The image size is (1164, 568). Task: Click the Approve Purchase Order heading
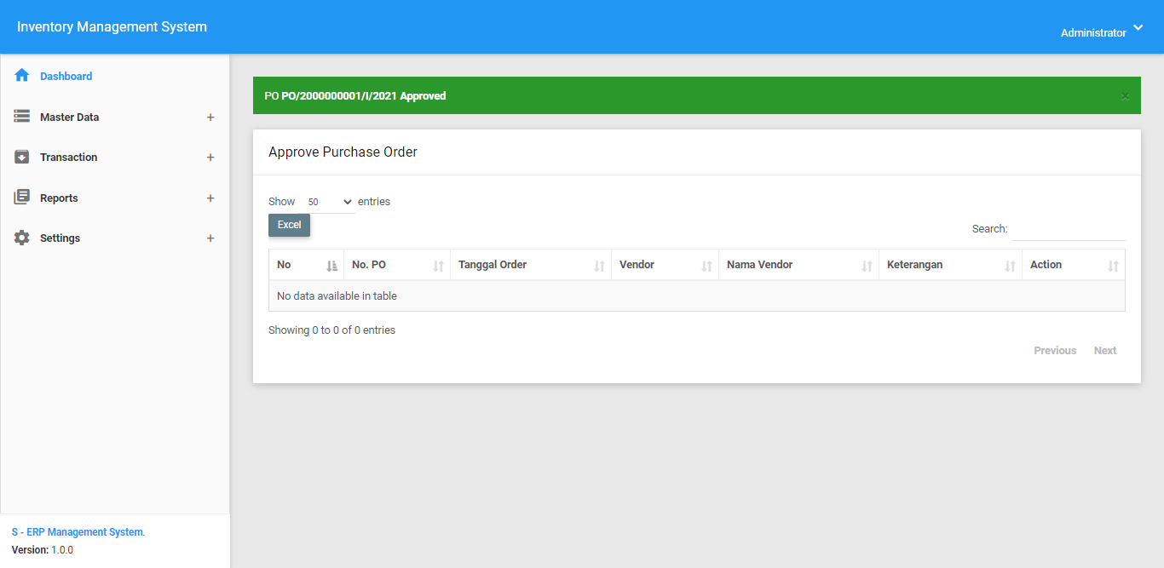[343, 152]
